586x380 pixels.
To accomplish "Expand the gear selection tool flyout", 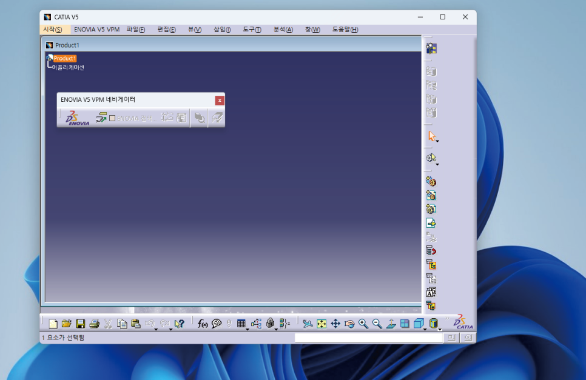I will [x=437, y=164].
